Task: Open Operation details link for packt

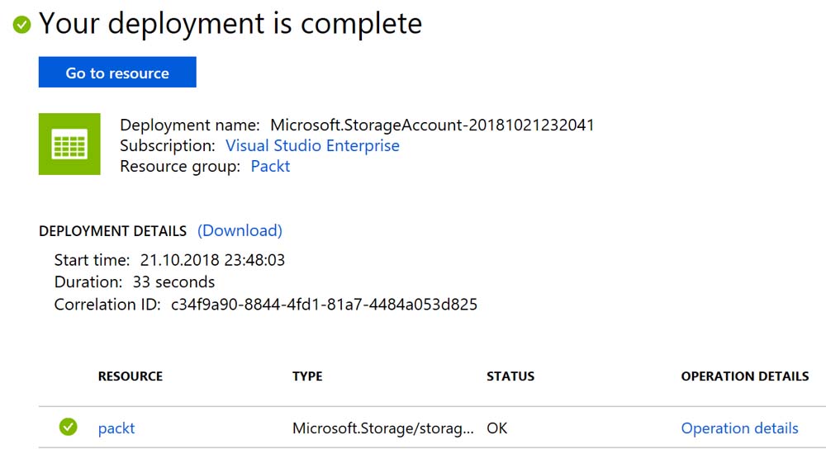Action: click(x=739, y=428)
